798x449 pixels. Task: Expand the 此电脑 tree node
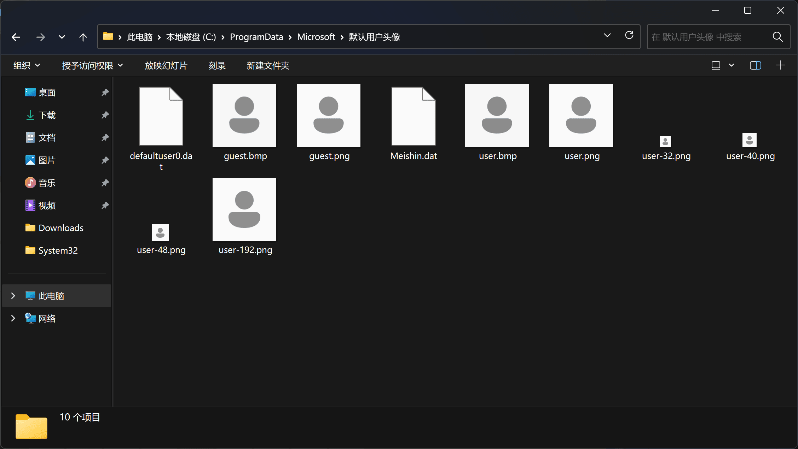tap(13, 296)
